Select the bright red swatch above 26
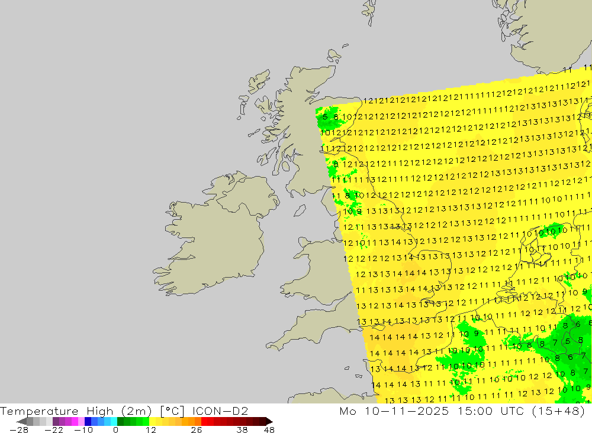The image size is (592, 433). 204,421
